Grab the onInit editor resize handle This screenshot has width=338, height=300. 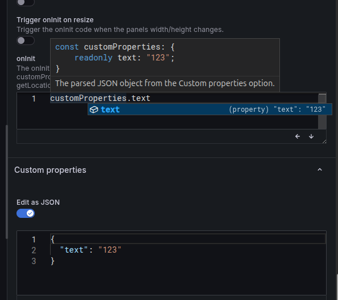click(324, 141)
